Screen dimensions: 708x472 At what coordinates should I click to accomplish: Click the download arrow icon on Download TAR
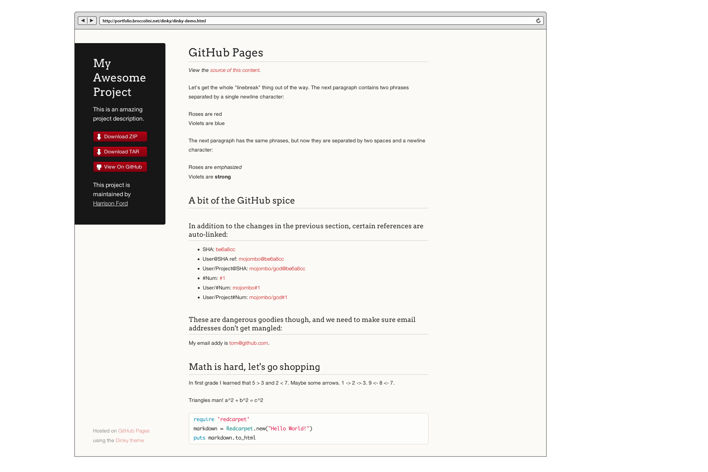(x=99, y=152)
